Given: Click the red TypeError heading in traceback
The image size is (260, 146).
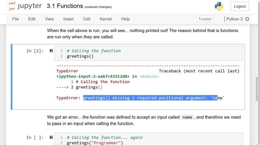Looking at the screenshot, I should click(67, 71).
